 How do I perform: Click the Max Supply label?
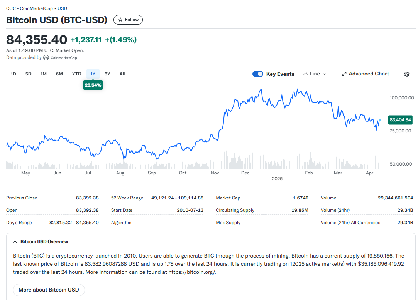(x=228, y=223)
